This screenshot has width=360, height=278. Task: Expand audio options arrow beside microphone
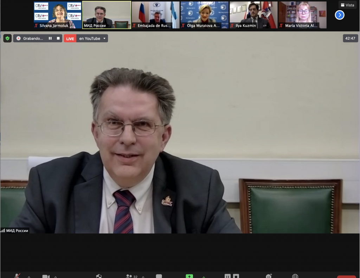(29, 276)
